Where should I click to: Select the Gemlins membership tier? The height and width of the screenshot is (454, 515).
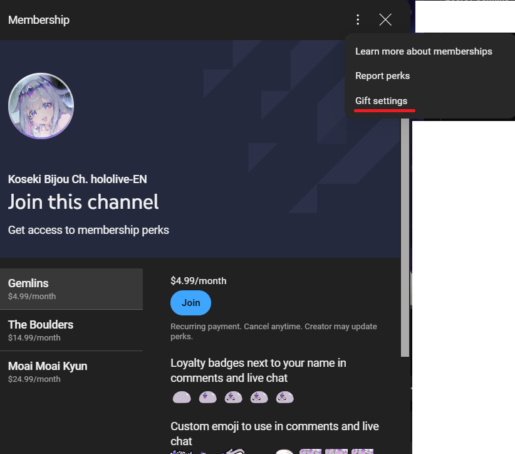(x=71, y=289)
